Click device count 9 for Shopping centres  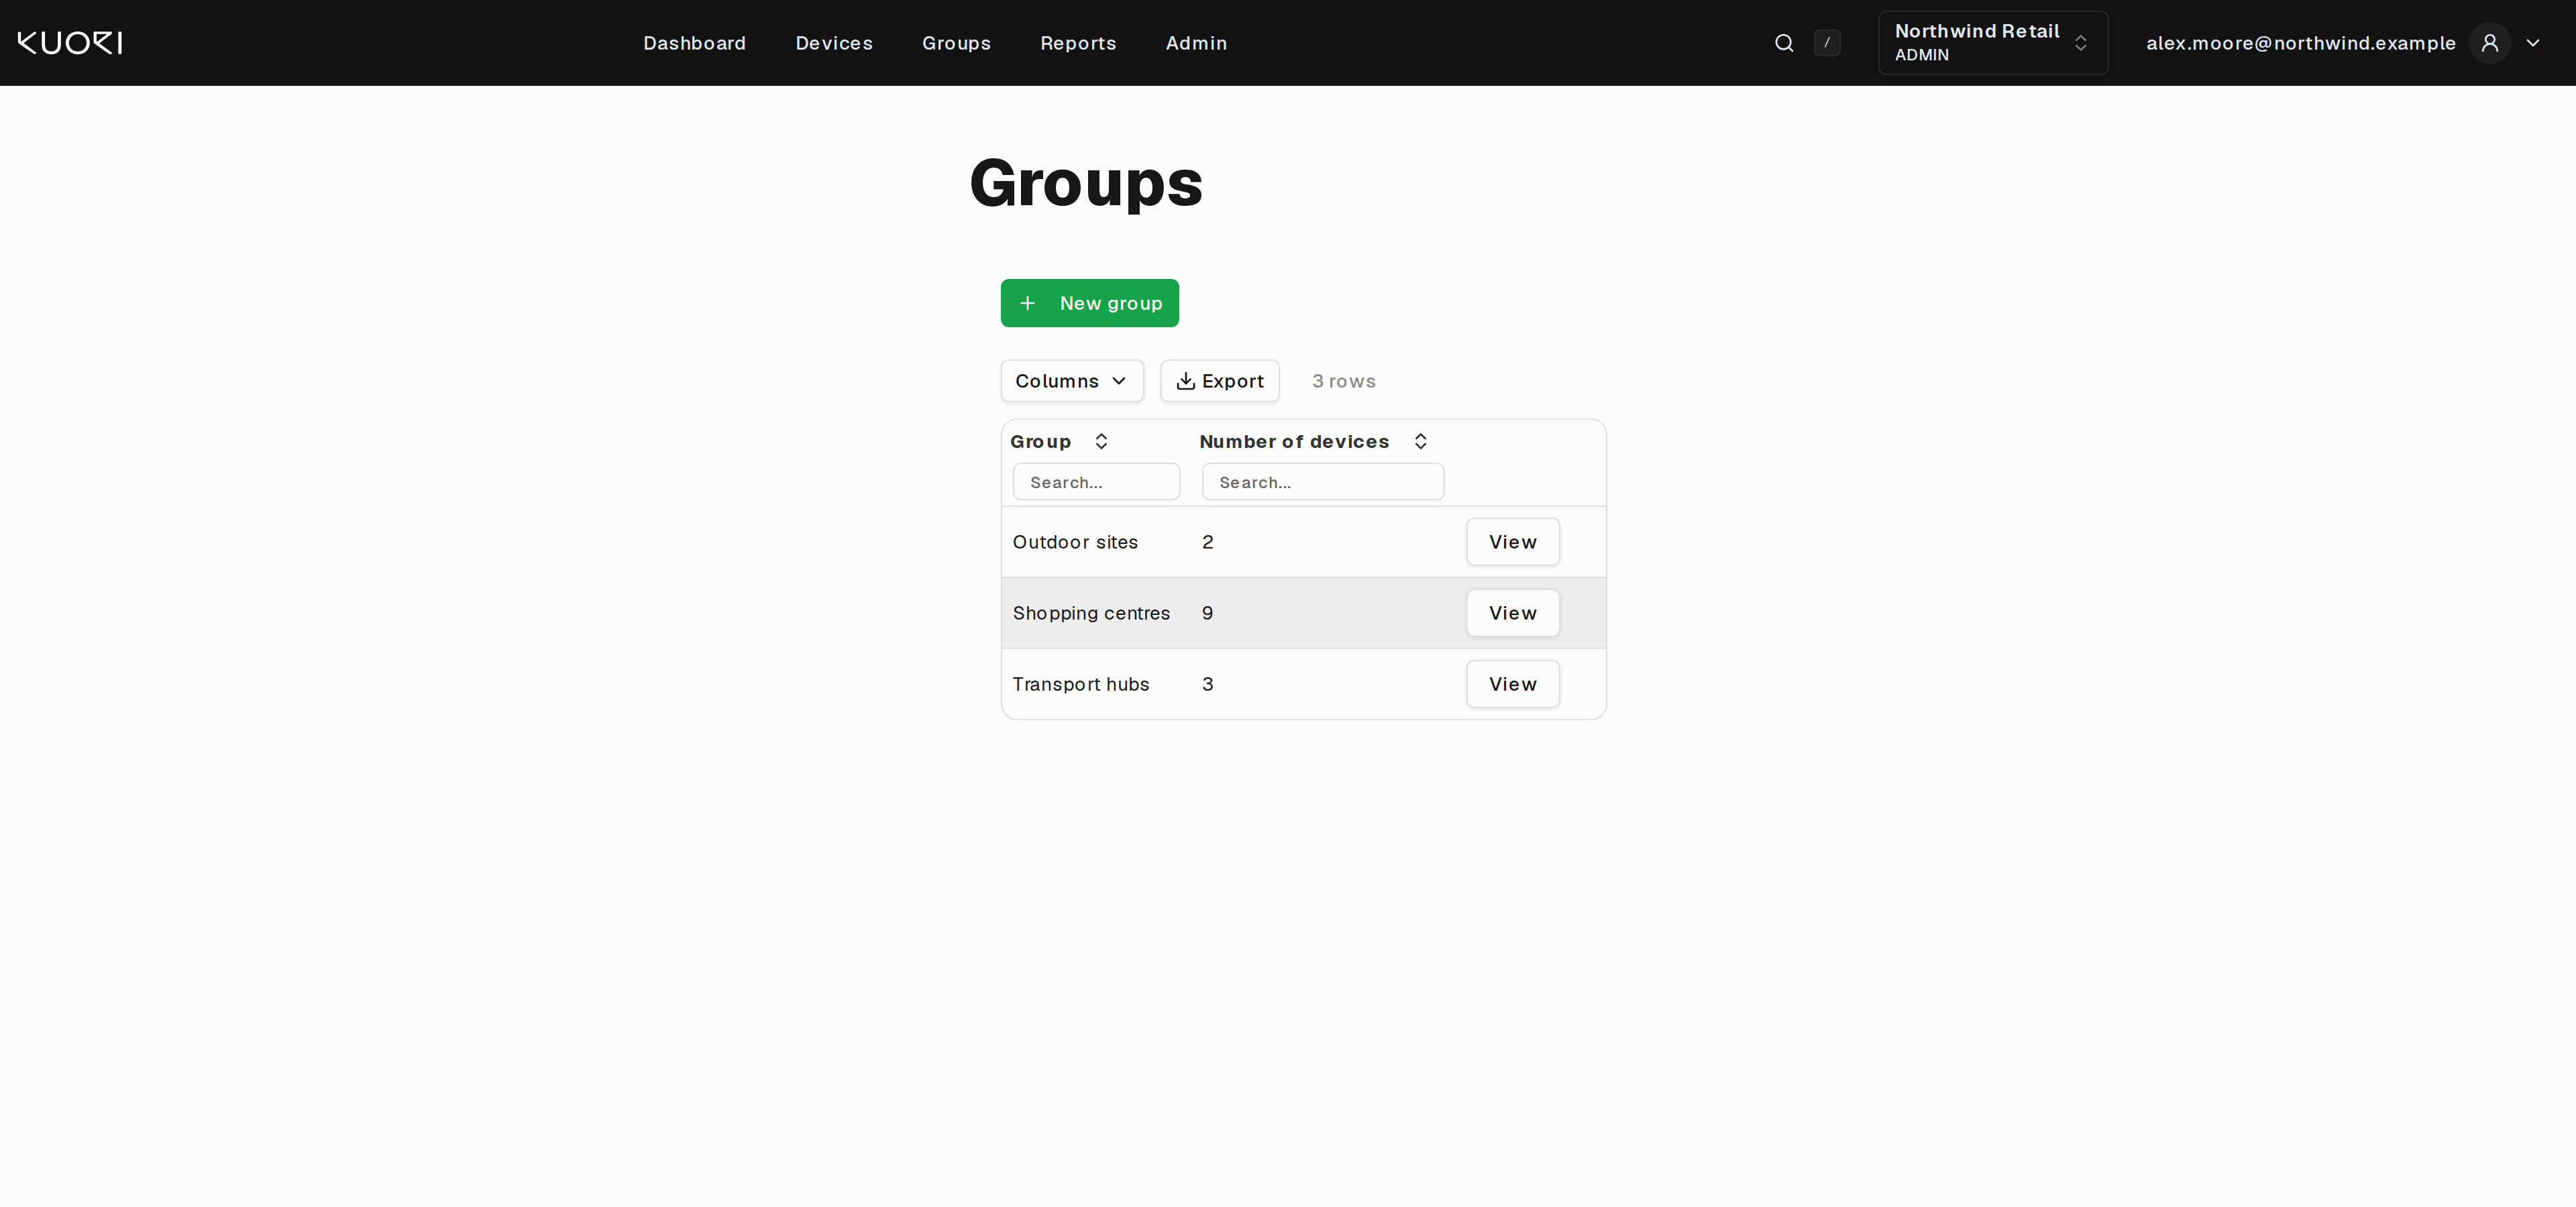pos(1208,612)
